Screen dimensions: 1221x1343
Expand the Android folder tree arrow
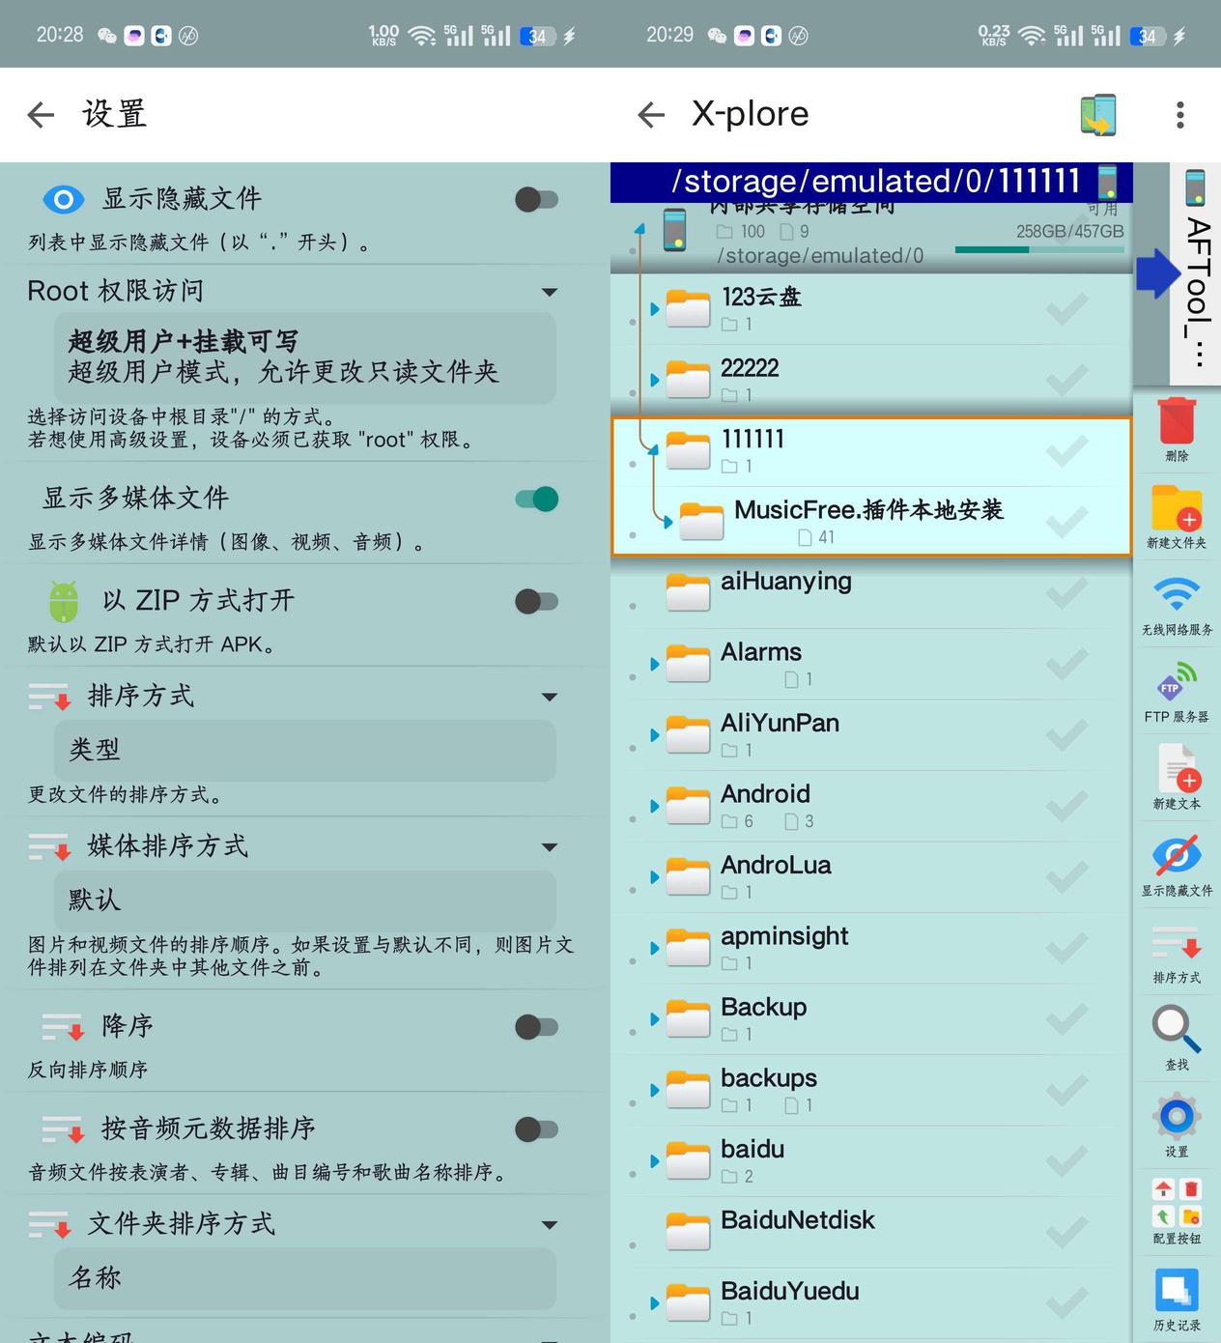coord(655,806)
